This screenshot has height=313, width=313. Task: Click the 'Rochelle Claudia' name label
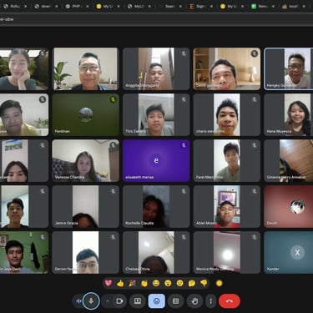139,223
